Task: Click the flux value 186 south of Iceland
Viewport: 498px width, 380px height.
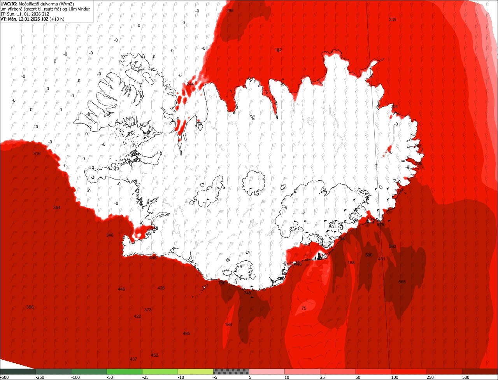Action: point(228,324)
